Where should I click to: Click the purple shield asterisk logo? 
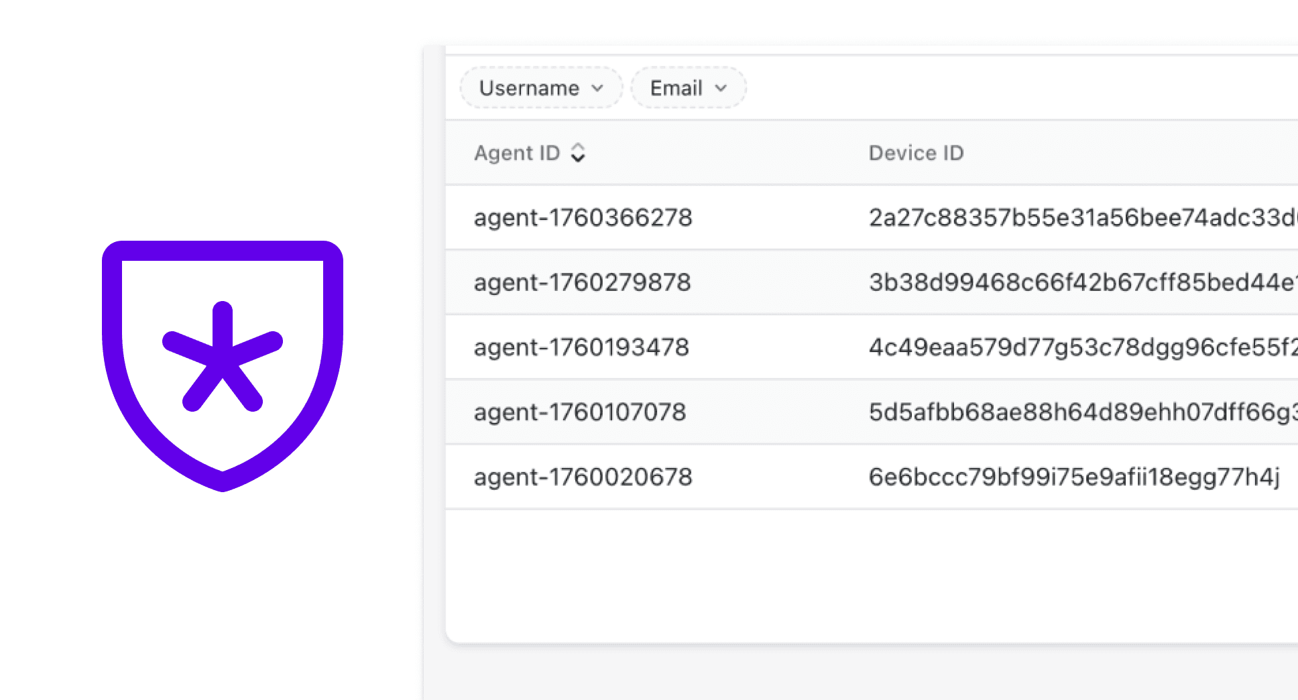click(x=223, y=365)
